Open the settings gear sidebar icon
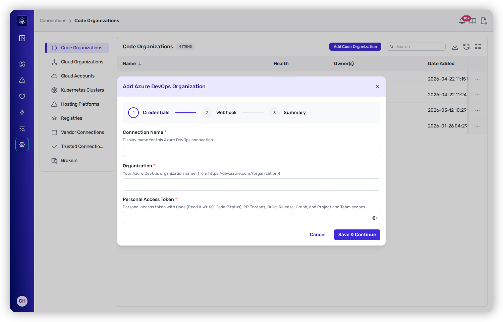The image size is (503, 322). click(x=22, y=145)
